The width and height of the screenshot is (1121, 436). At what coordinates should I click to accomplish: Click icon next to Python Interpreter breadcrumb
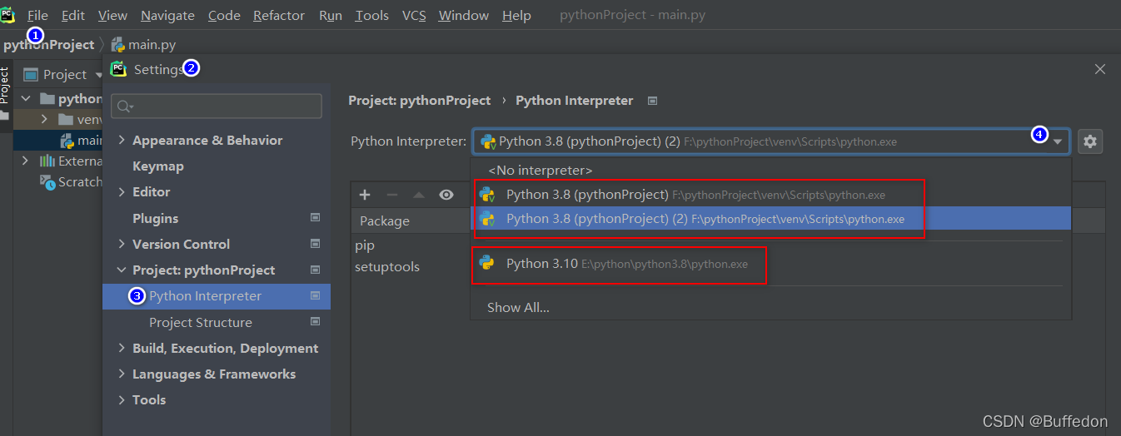(653, 101)
